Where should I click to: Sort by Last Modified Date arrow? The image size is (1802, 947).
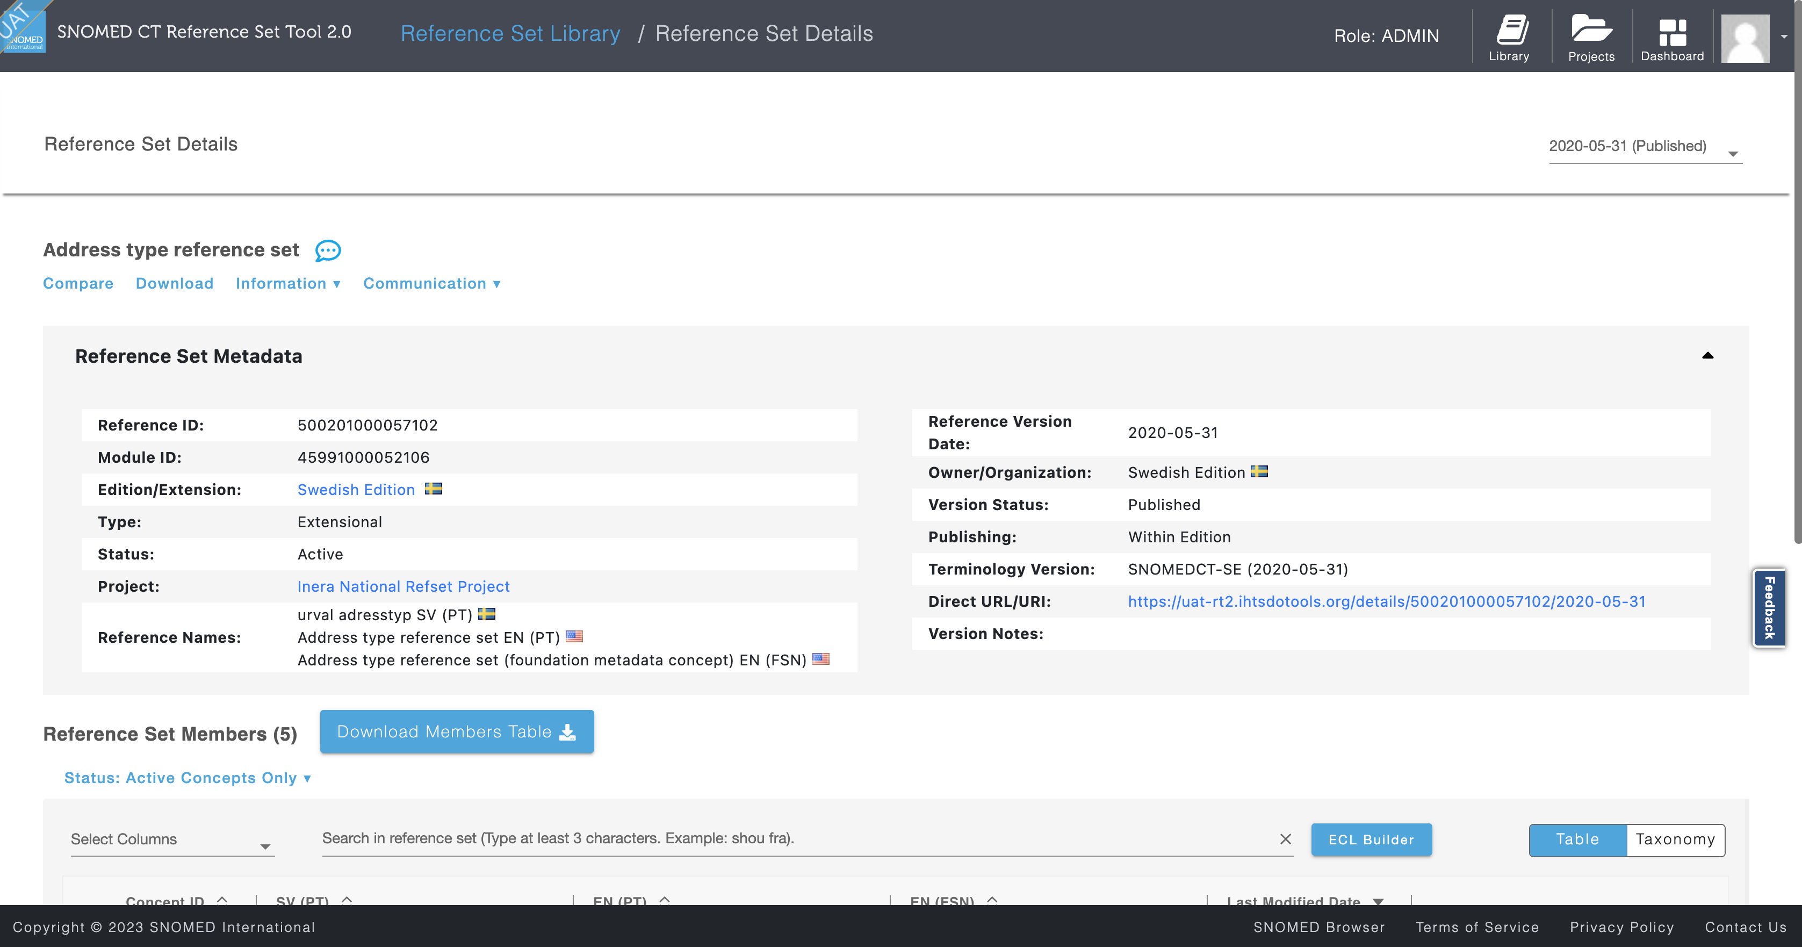[x=1378, y=901]
